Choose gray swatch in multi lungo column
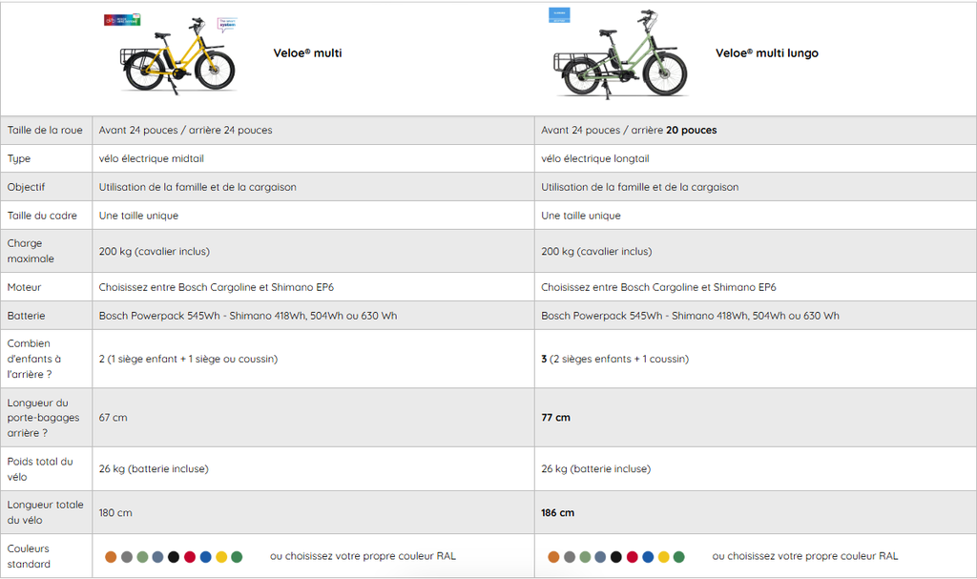This screenshot has width=977, height=579. click(x=570, y=556)
